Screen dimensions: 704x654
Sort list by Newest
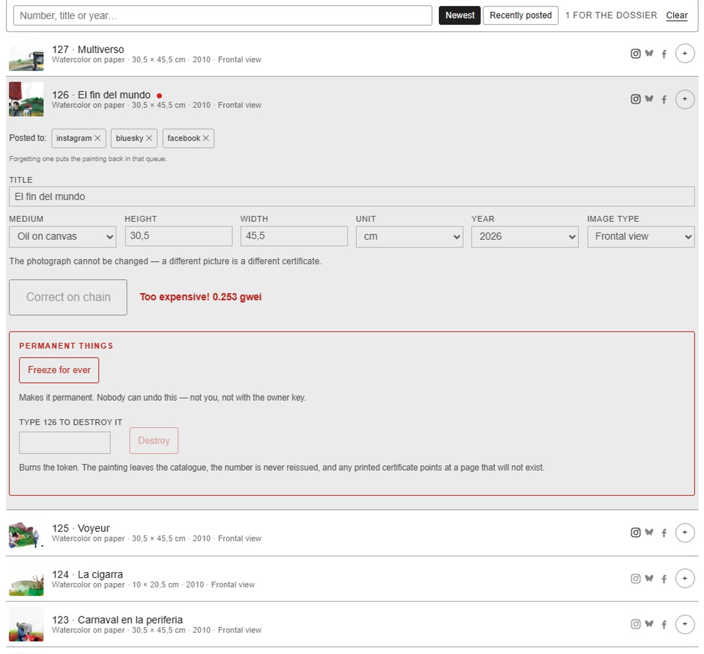(x=459, y=15)
